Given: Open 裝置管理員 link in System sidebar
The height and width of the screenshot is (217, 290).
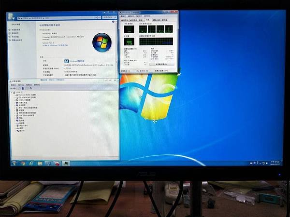Looking at the screenshot, I should click(x=16, y=30).
